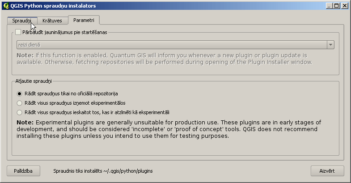The height and width of the screenshot is (183, 351).
Task: Click the Aizvērt button
Action: pos(327,171)
